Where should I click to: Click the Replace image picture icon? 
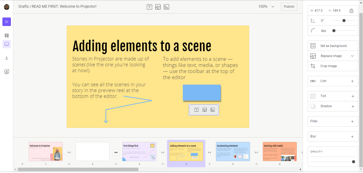click(x=313, y=56)
